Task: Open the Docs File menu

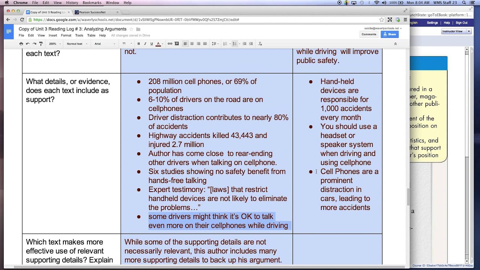Action: tap(21, 35)
